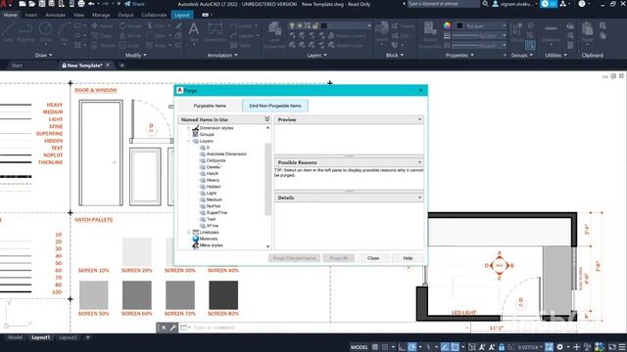
Task: Select Find Non-Purgeable Items button
Action: (x=275, y=106)
